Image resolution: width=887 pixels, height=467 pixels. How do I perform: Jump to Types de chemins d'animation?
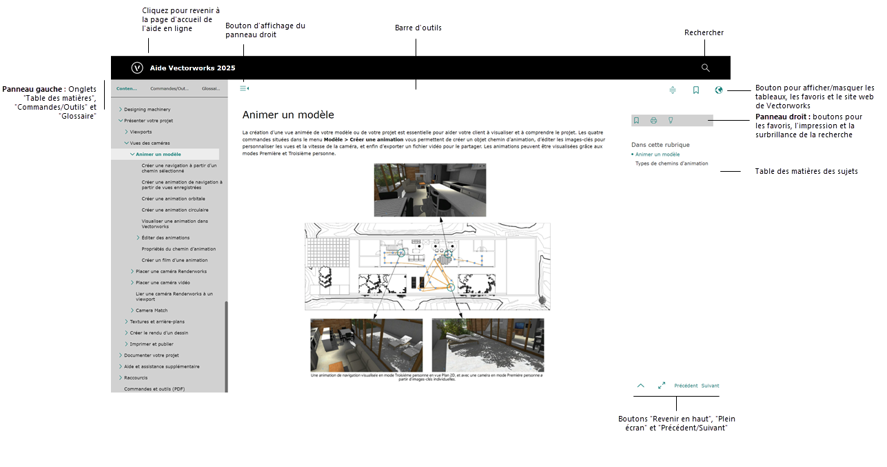pyautogui.click(x=671, y=163)
